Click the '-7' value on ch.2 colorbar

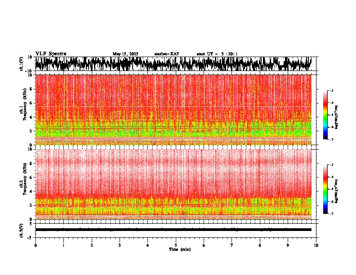(331, 213)
